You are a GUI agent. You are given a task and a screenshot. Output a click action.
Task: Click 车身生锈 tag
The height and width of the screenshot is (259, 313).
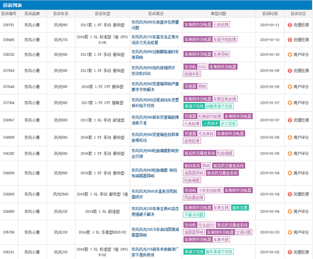click(221, 207)
